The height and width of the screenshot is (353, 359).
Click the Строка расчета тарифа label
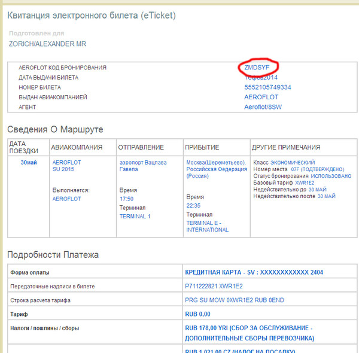(x=40, y=300)
